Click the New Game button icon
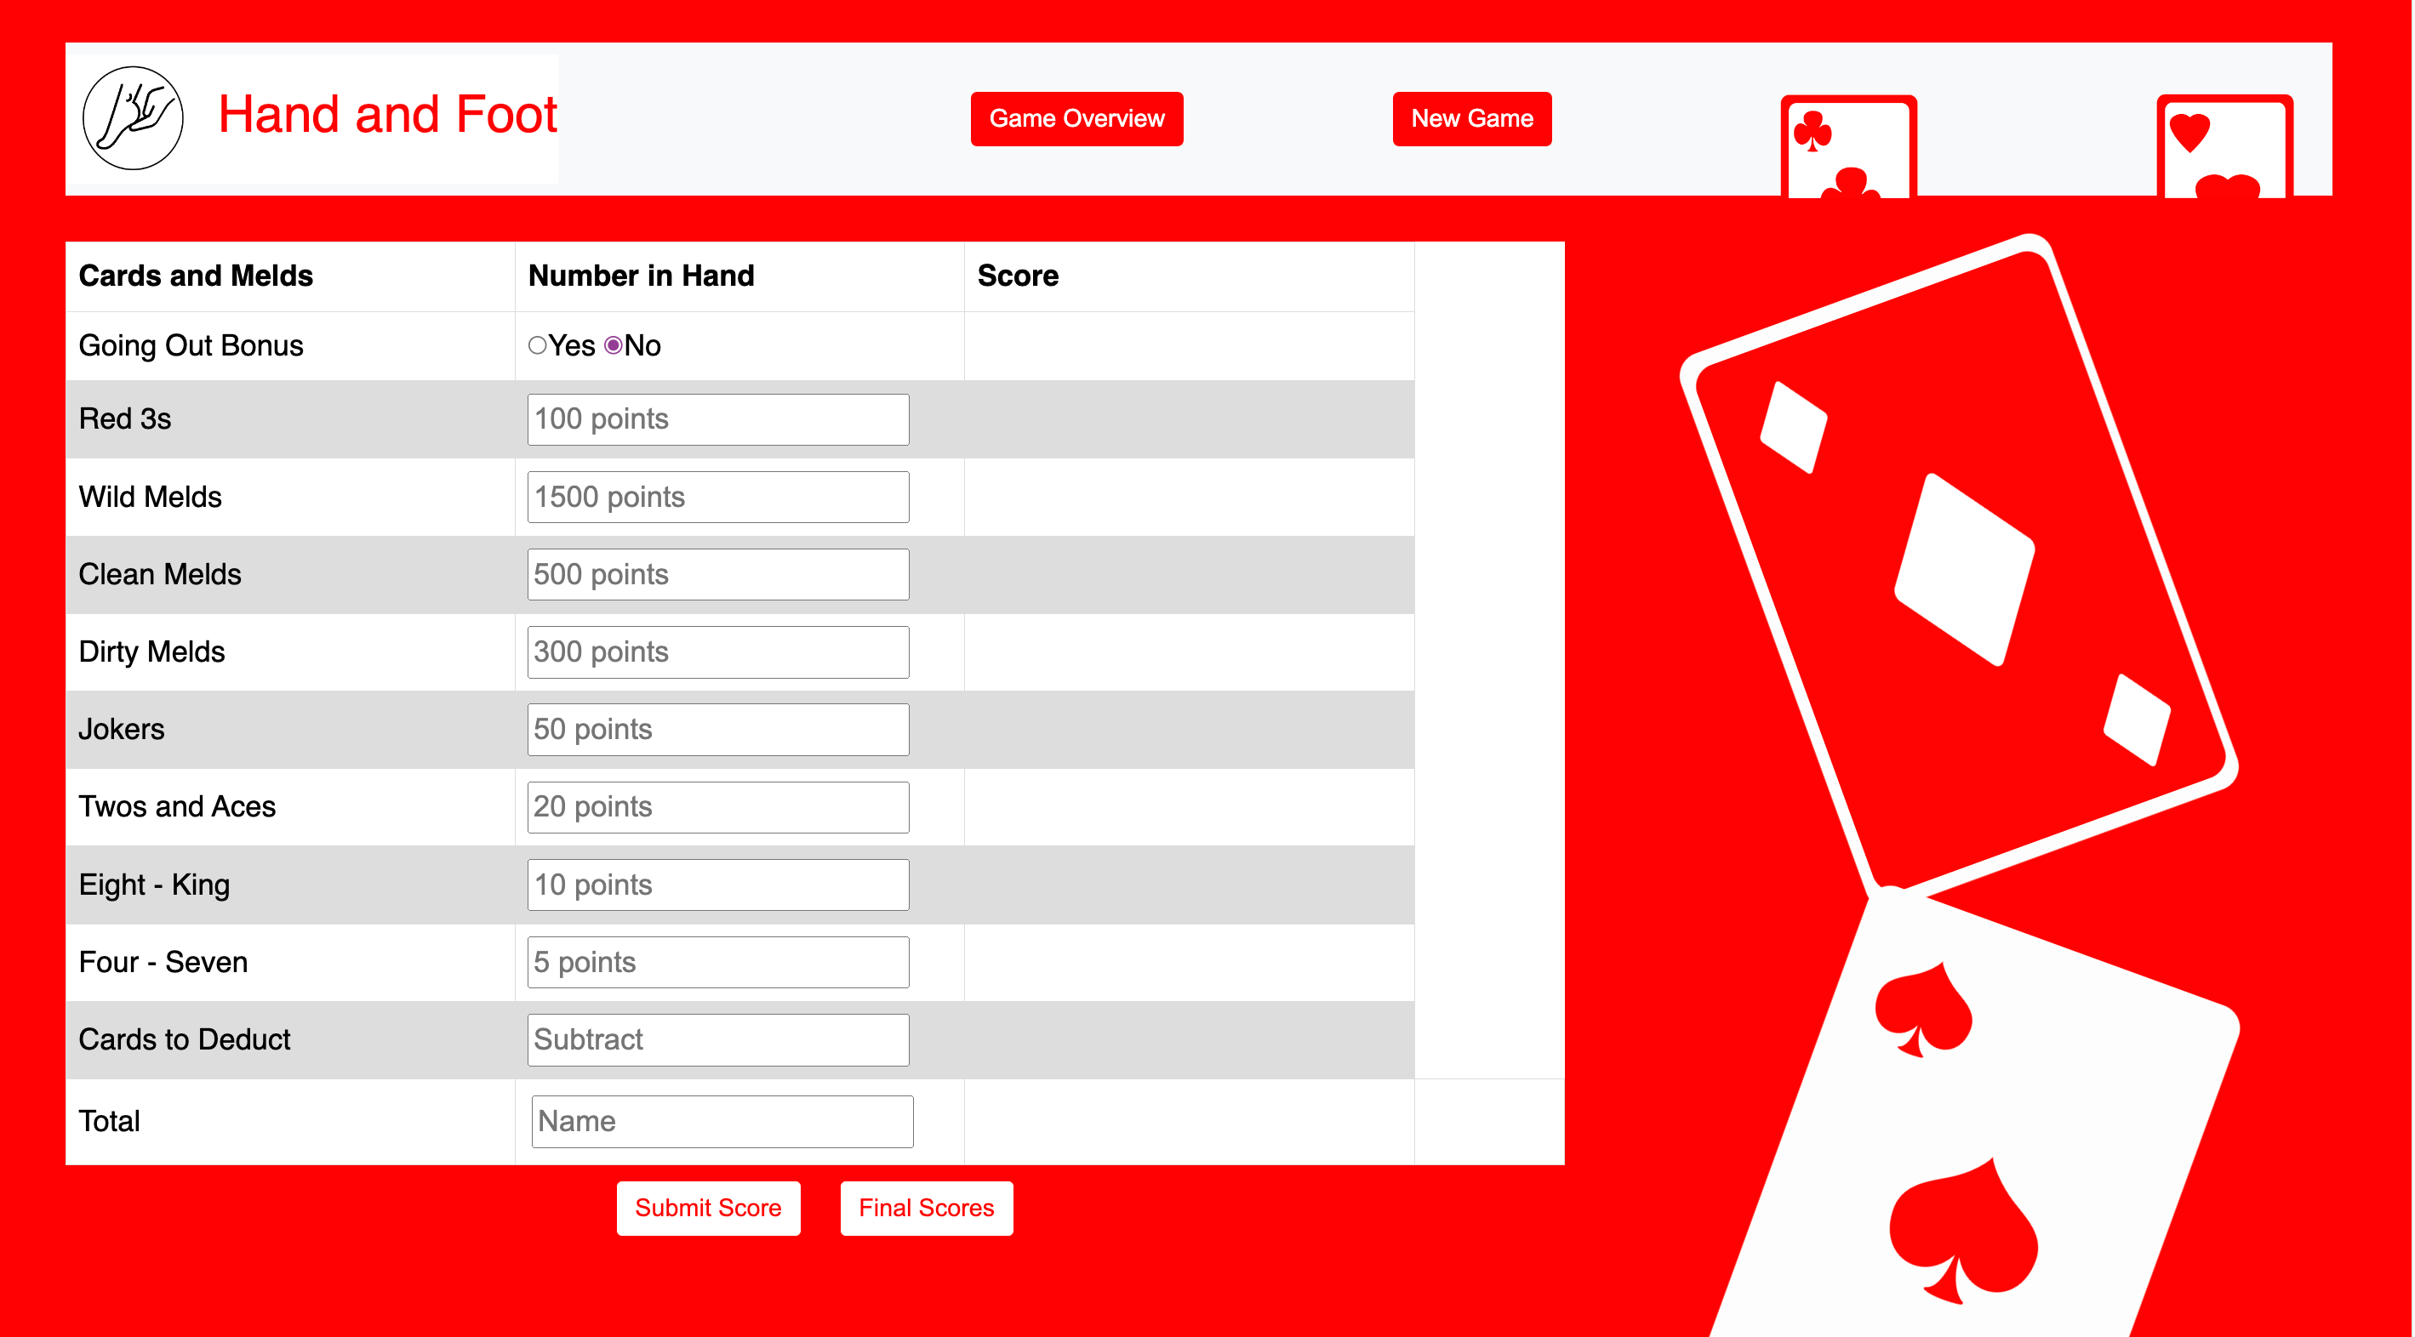Viewport: 2415px width, 1337px height. click(1471, 118)
